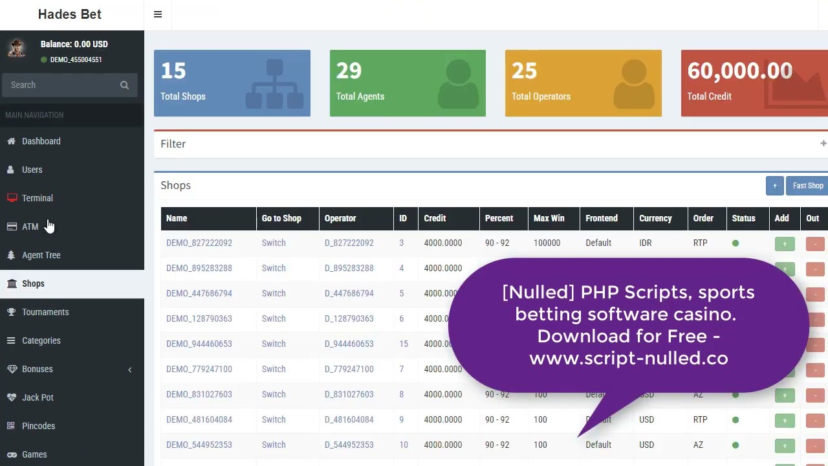Screen dimensions: 828x466
Task: Click green add button for DEMO_831027603
Action: pyautogui.click(x=785, y=395)
